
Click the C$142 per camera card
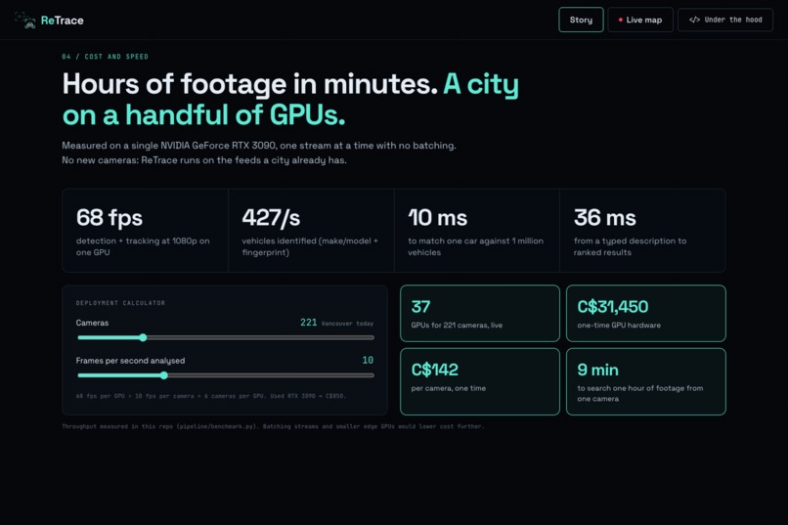(x=480, y=382)
